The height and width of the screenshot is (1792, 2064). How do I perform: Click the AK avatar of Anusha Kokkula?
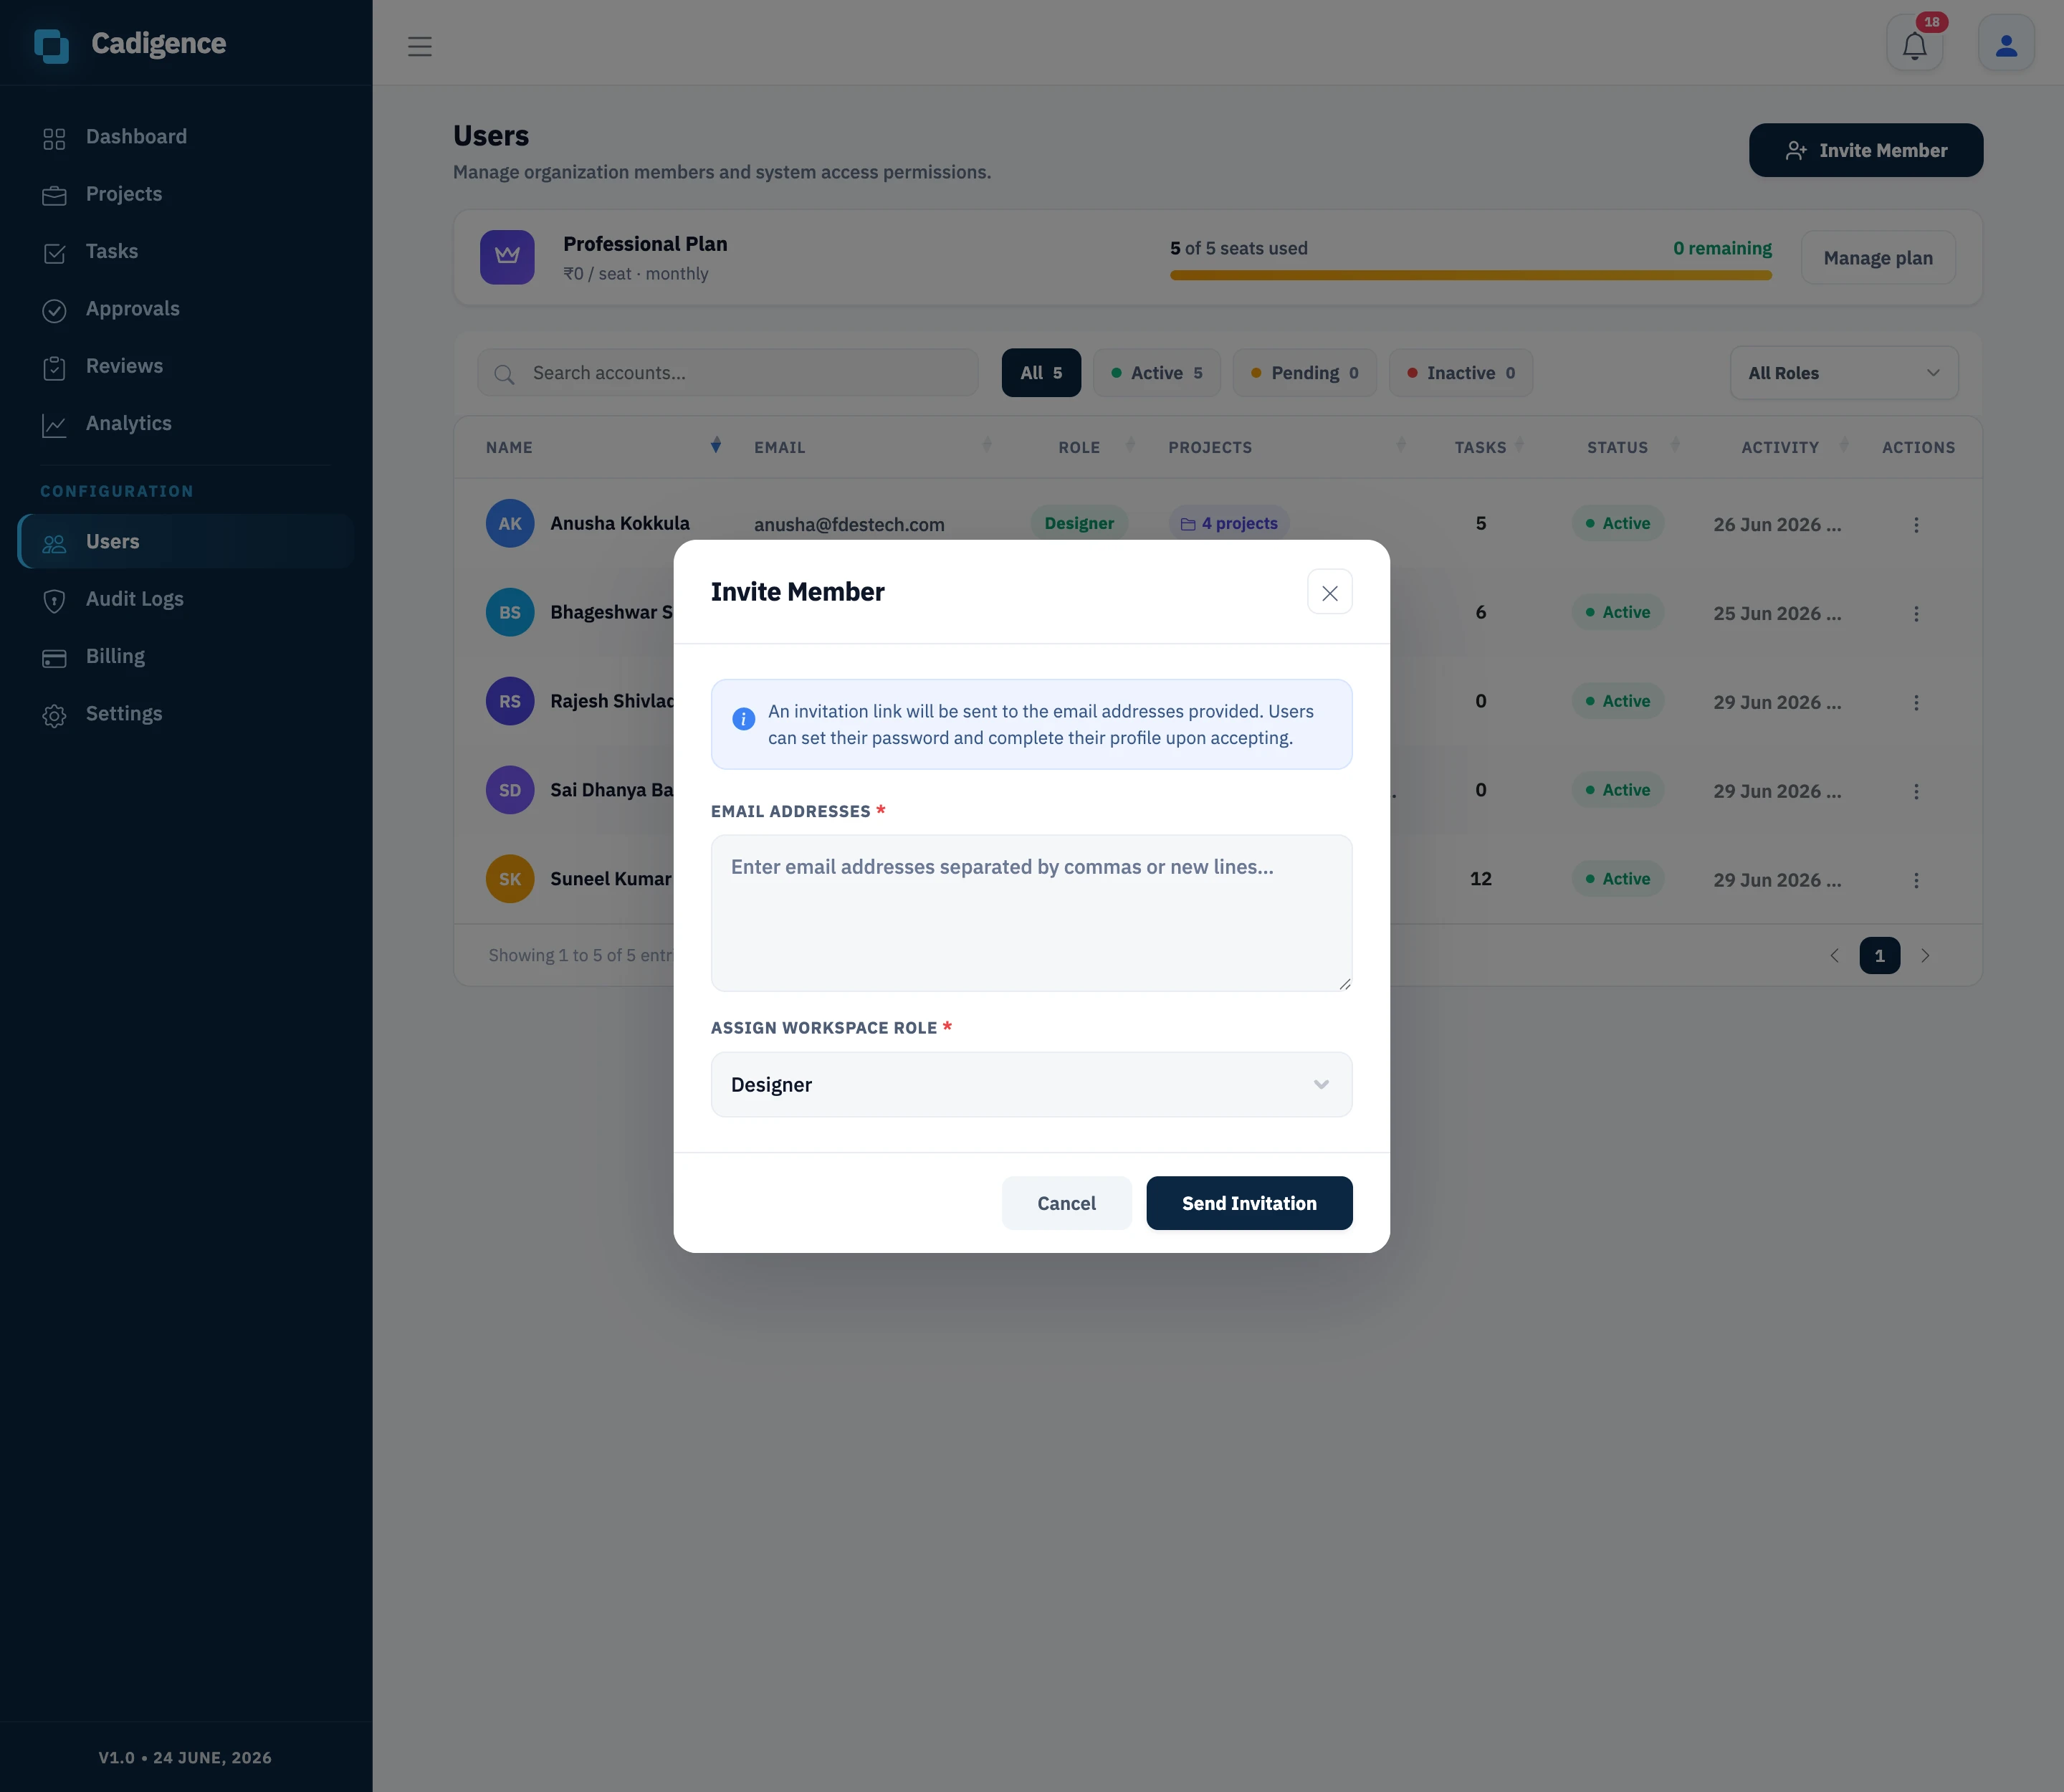tap(510, 523)
